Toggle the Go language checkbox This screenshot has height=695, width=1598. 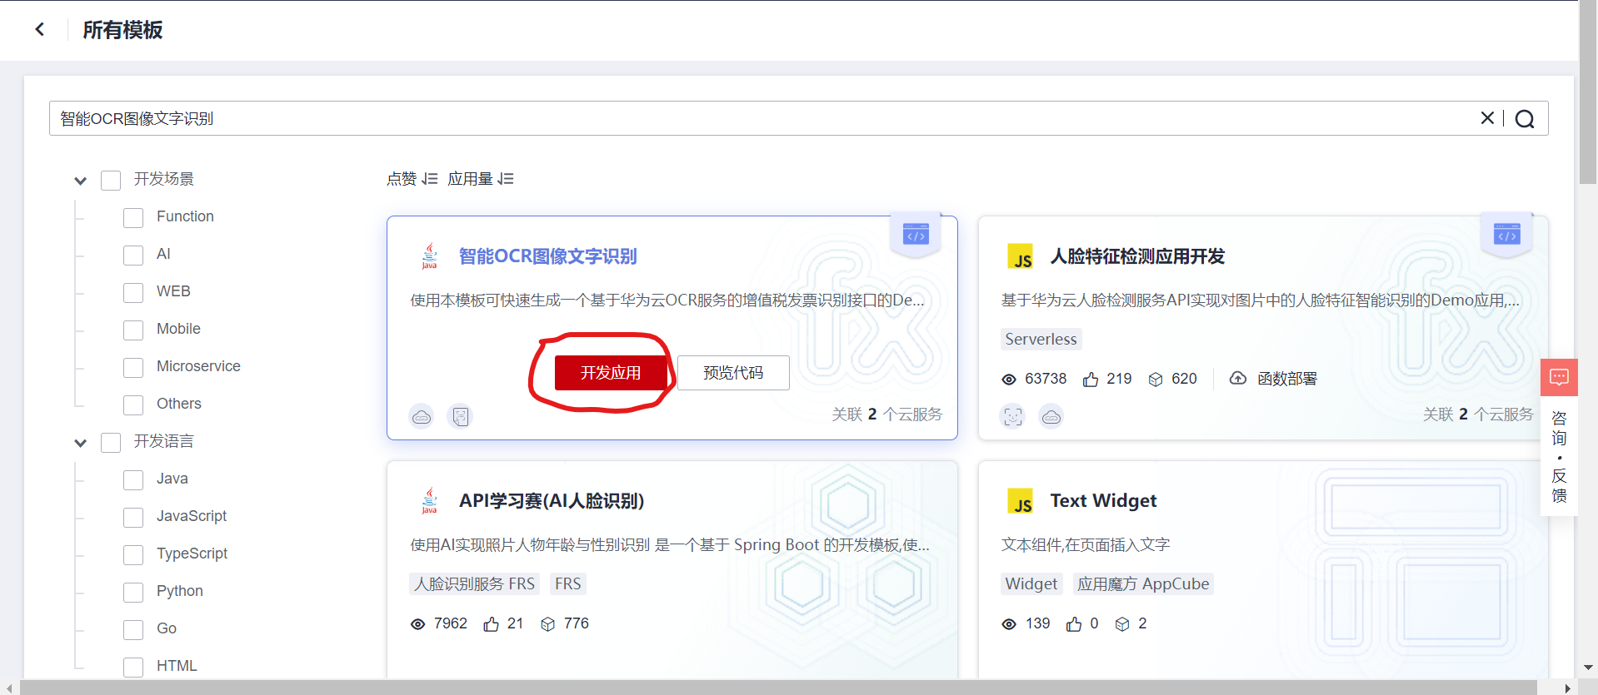tap(133, 630)
